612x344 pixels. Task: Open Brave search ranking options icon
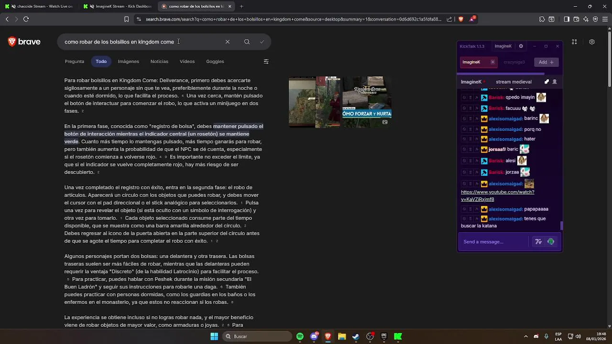pyautogui.click(x=574, y=42)
